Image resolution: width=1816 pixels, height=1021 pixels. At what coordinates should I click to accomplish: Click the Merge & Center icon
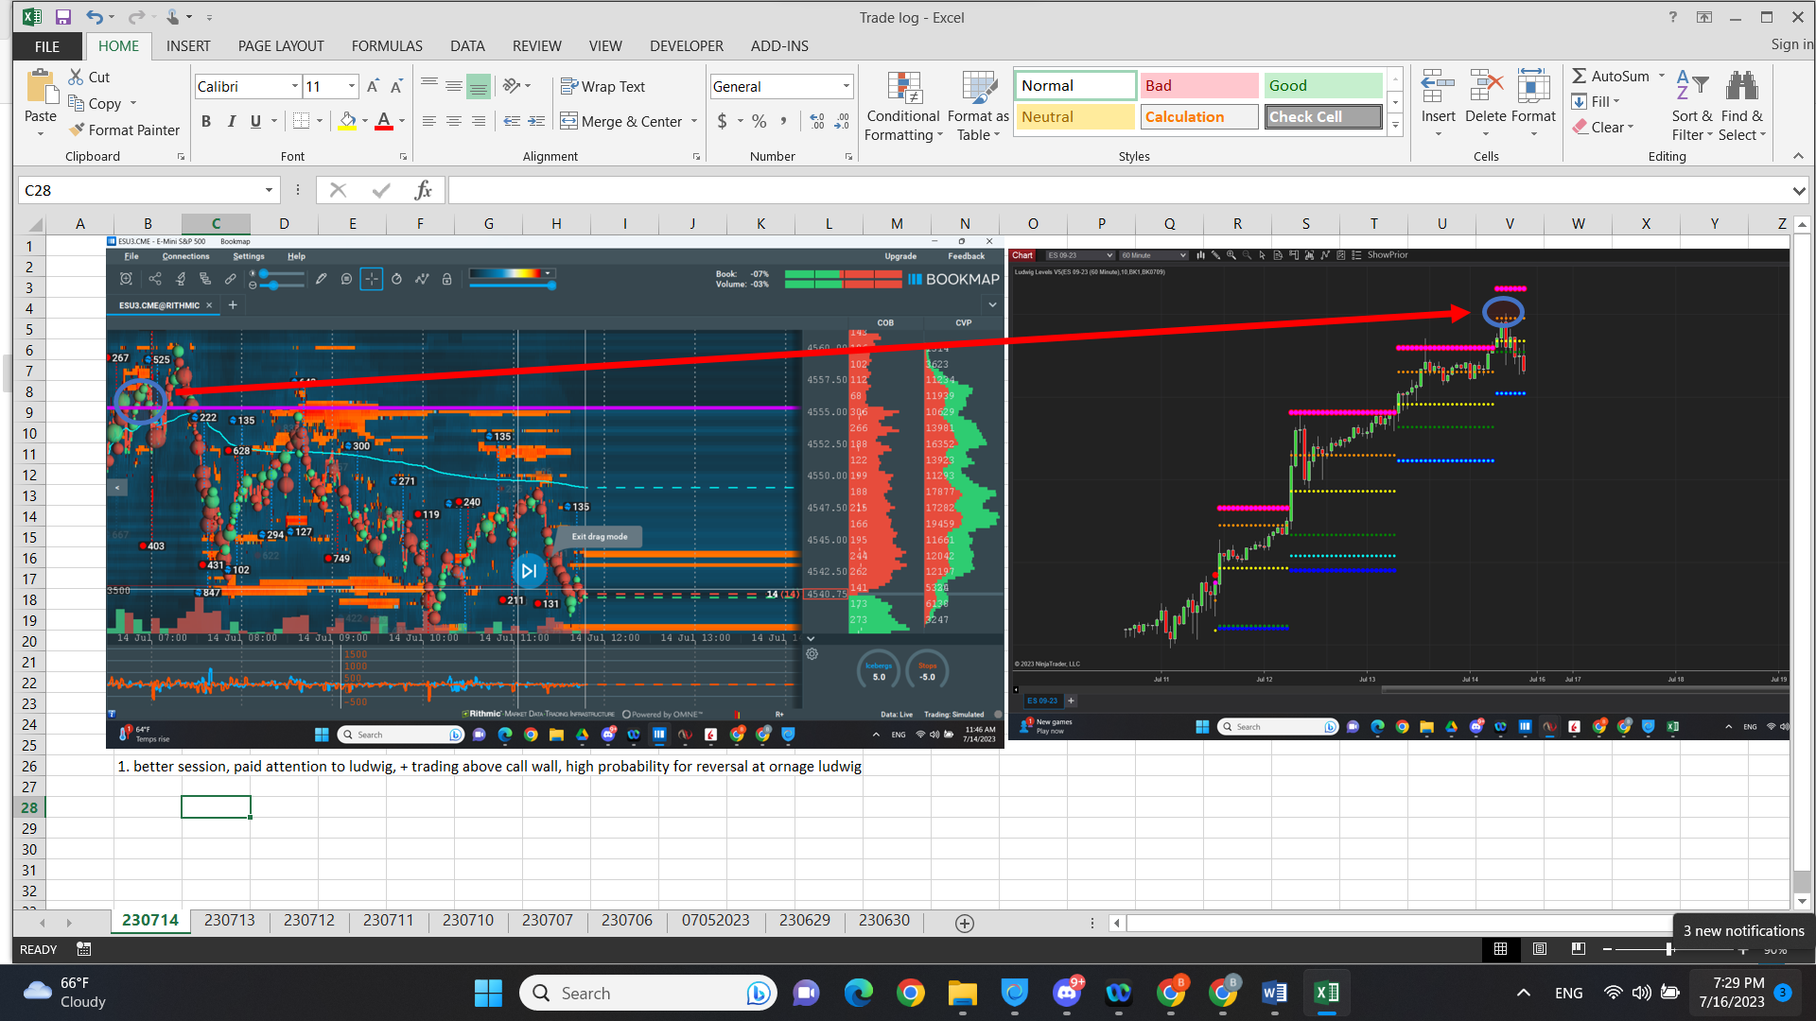point(568,121)
